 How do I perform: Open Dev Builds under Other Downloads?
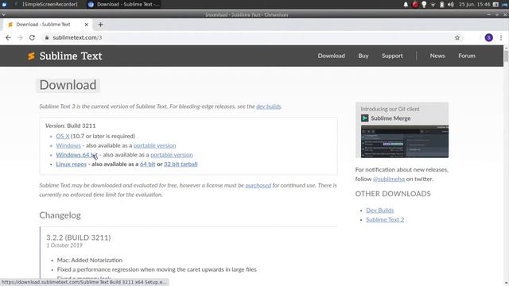pyautogui.click(x=380, y=211)
